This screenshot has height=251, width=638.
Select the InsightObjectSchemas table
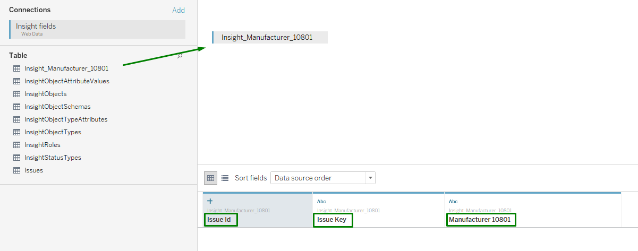[57, 107]
